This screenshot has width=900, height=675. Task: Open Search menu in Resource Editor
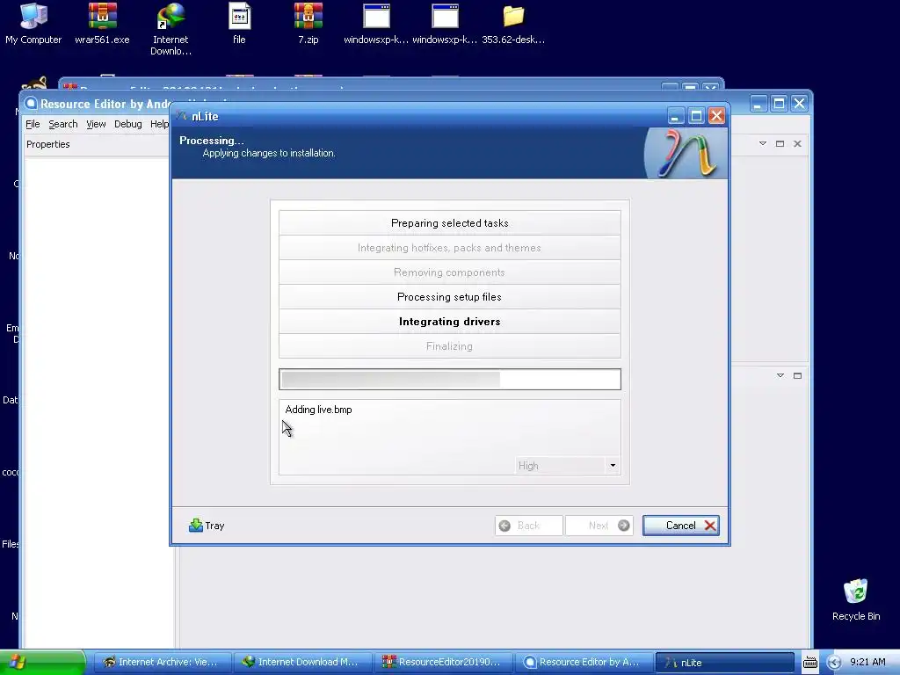(62, 124)
